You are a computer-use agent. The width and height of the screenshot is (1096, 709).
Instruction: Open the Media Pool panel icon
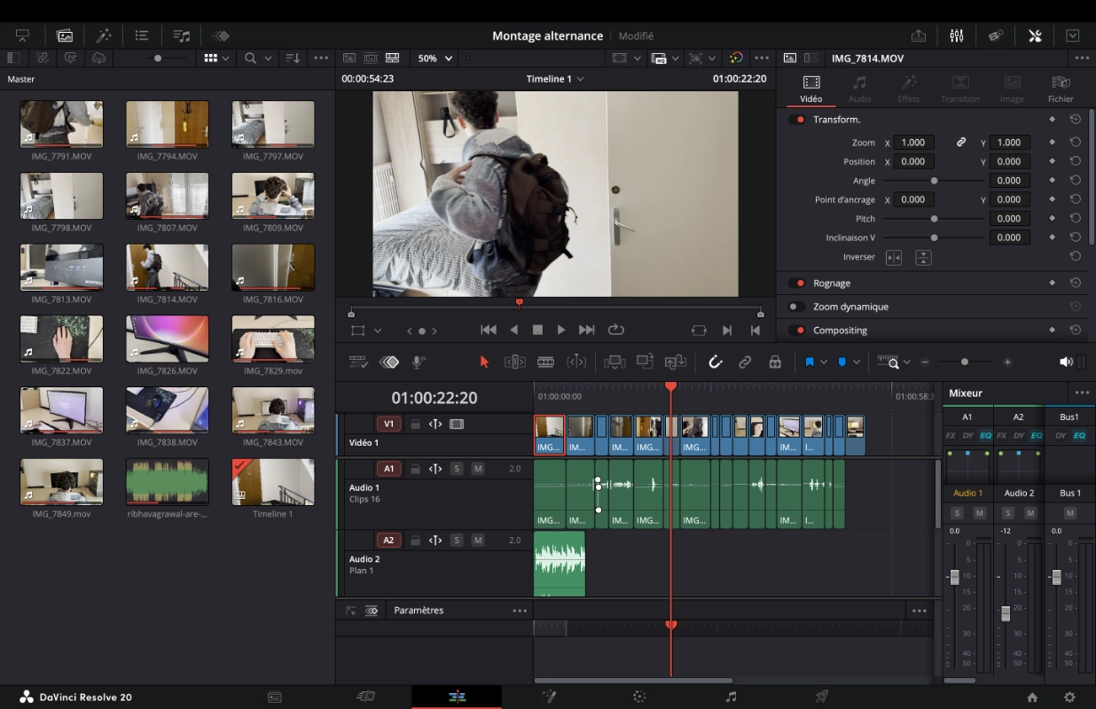pos(65,35)
